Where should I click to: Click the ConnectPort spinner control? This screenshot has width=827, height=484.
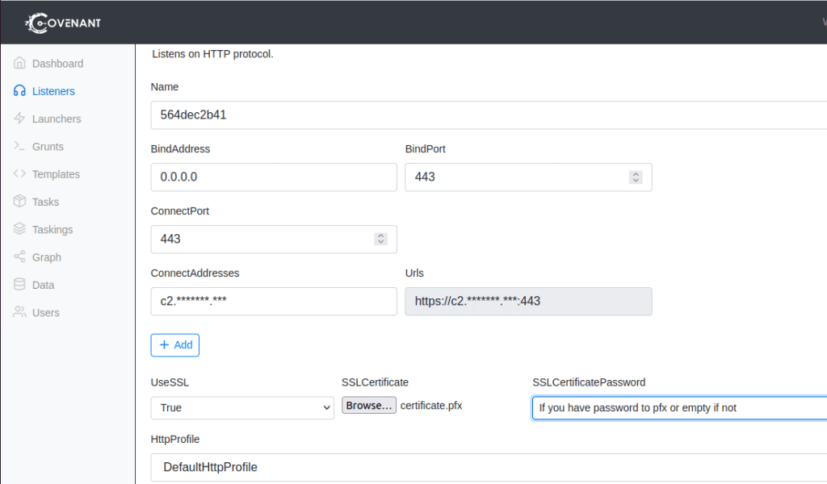coord(380,239)
